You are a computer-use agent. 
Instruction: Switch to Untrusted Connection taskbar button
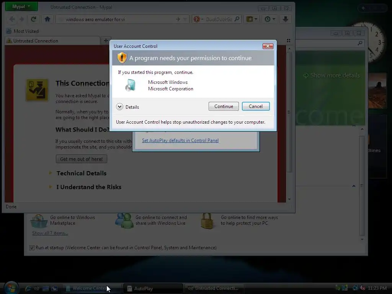tap(214, 288)
